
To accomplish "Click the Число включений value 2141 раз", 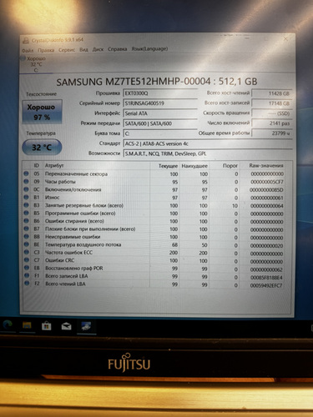I will coord(272,123).
